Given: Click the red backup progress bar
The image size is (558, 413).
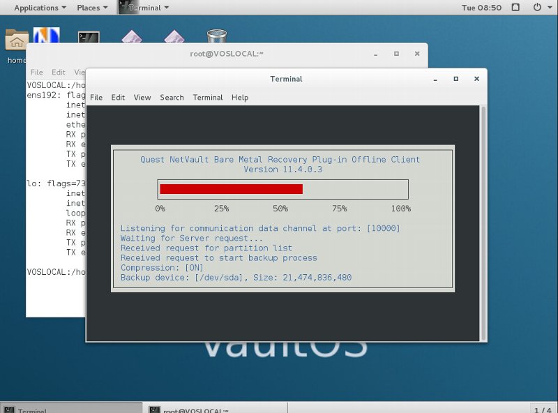Looking at the screenshot, I should tap(232, 189).
